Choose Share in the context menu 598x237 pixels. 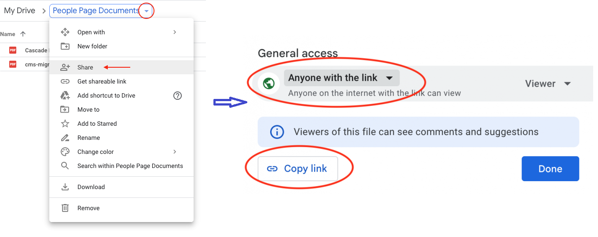point(121,67)
